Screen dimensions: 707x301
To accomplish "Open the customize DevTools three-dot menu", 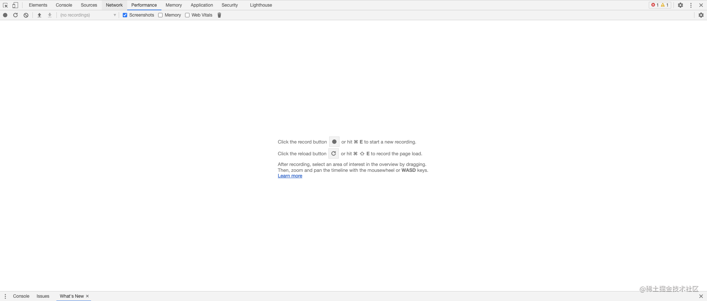I will [x=691, y=5].
